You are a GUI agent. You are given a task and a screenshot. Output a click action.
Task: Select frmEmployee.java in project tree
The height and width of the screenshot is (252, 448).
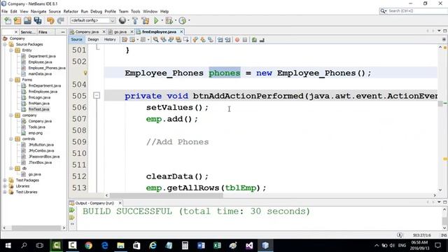[x=43, y=92]
